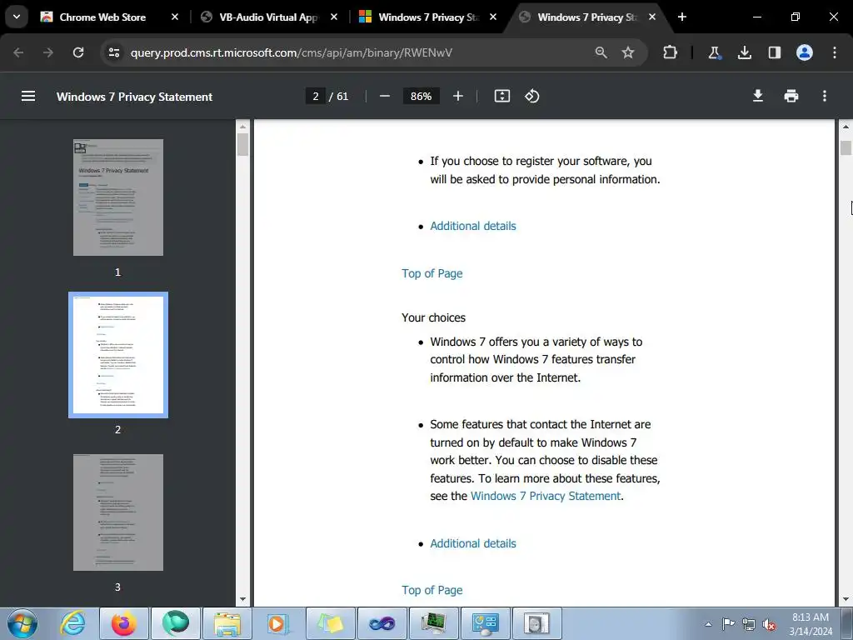
Task: Open Windows Explorer folder icon
Action: click(x=227, y=623)
